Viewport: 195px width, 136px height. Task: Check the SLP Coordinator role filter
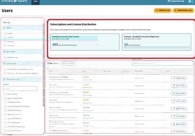(x=5, y=122)
